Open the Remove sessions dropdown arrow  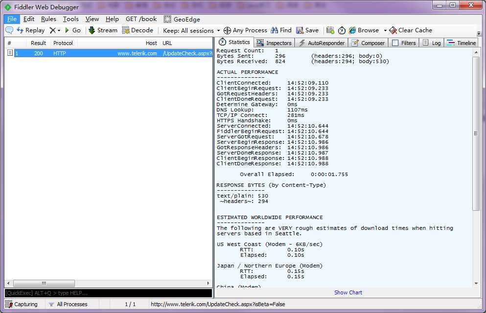click(59, 31)
